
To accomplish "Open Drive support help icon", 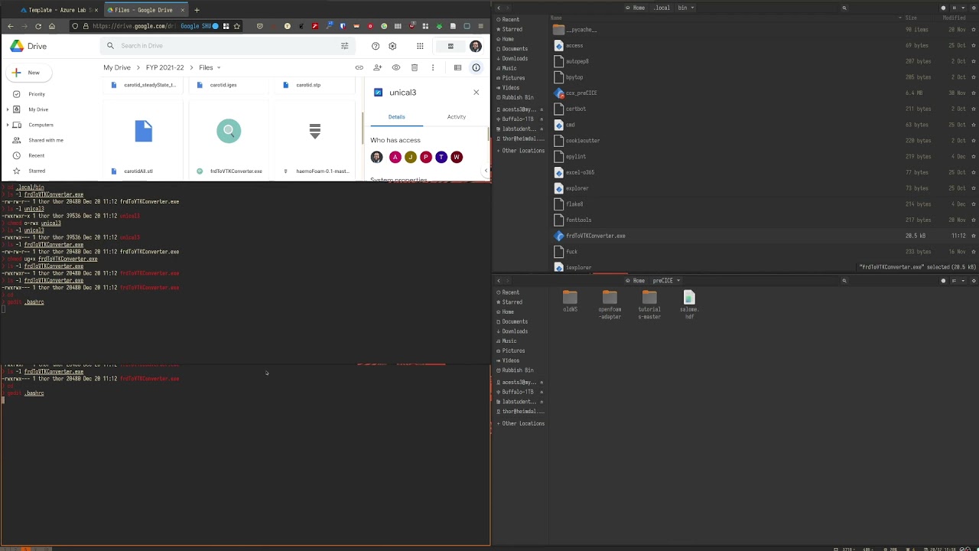I will (x=376, y=46).
